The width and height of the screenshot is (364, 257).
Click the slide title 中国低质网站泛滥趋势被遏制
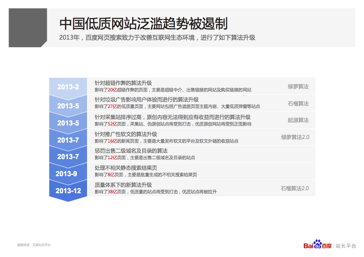[x=143, y=24]
